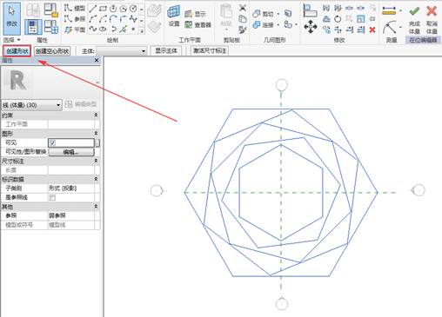Click the elevation marker above the hexagons

point(281,85)
